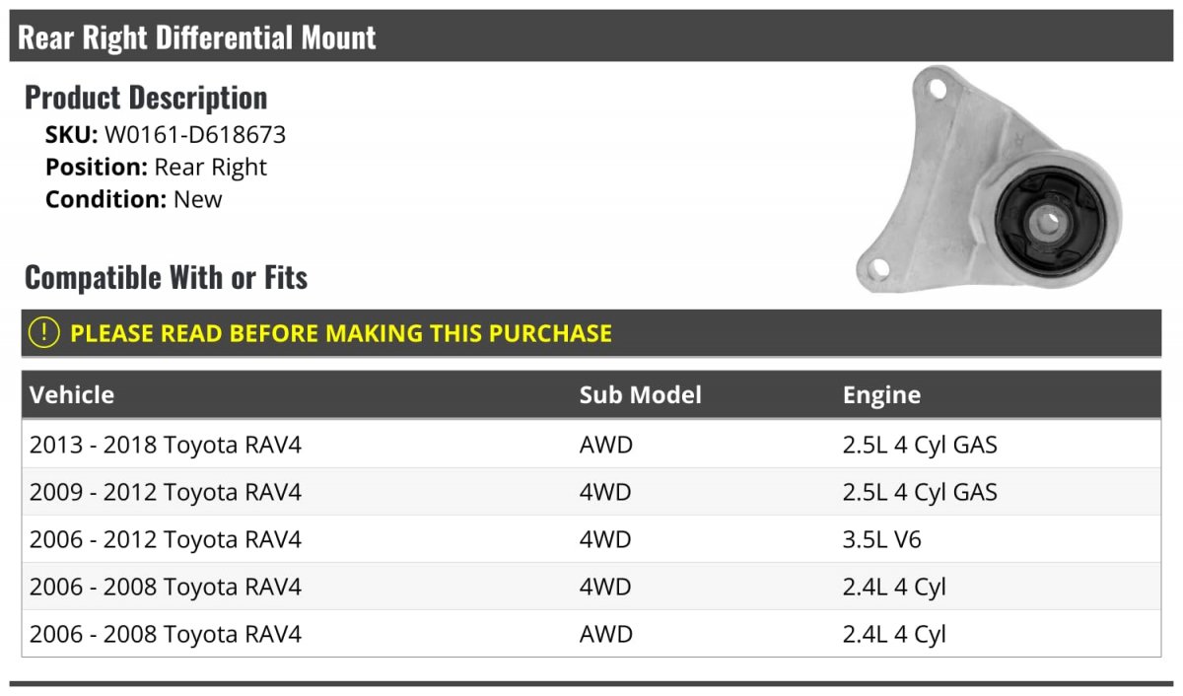Viewport: 1183px width, 696px height.
Task: Click the 3.5L V6 engine cell
Action: coord(882,539)
